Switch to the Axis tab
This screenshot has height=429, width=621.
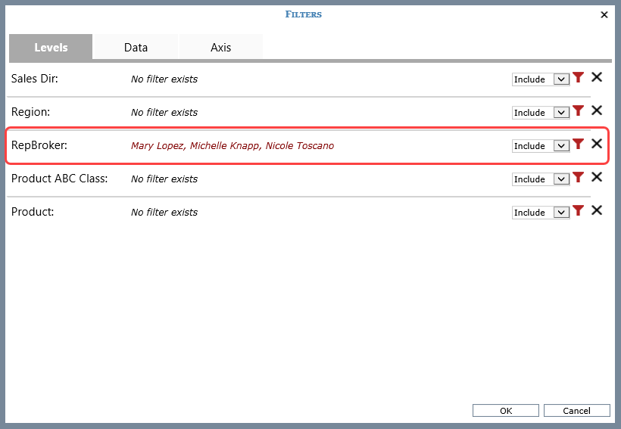coord(220,47)
